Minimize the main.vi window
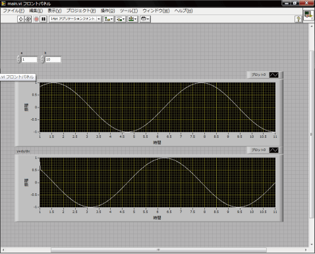Screen dimensions: 315x254 pyautogui.click(x=287, y=3)
